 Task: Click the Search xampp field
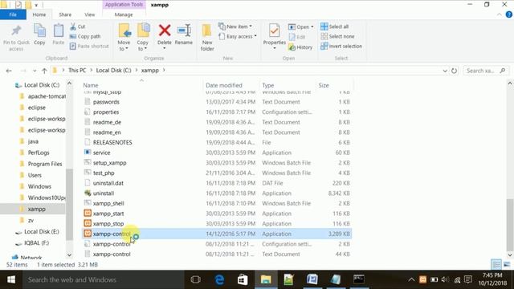click(486, 71)
